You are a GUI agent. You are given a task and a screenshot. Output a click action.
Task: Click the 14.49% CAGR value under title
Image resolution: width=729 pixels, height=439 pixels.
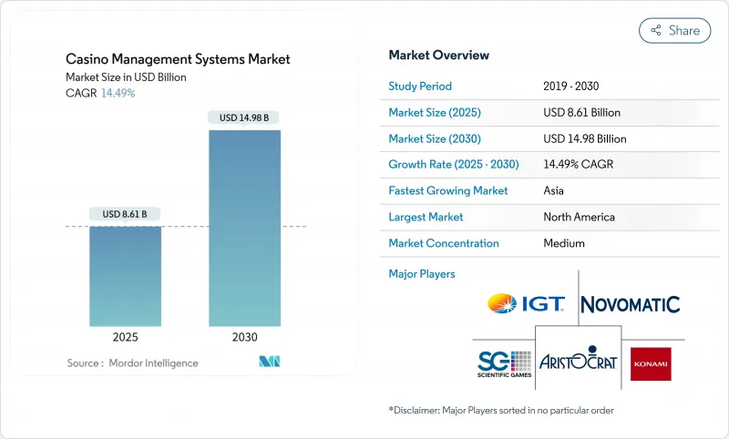point(116,93)
